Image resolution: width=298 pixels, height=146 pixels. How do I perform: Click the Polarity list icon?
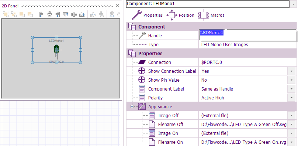[x=142, y=98]
